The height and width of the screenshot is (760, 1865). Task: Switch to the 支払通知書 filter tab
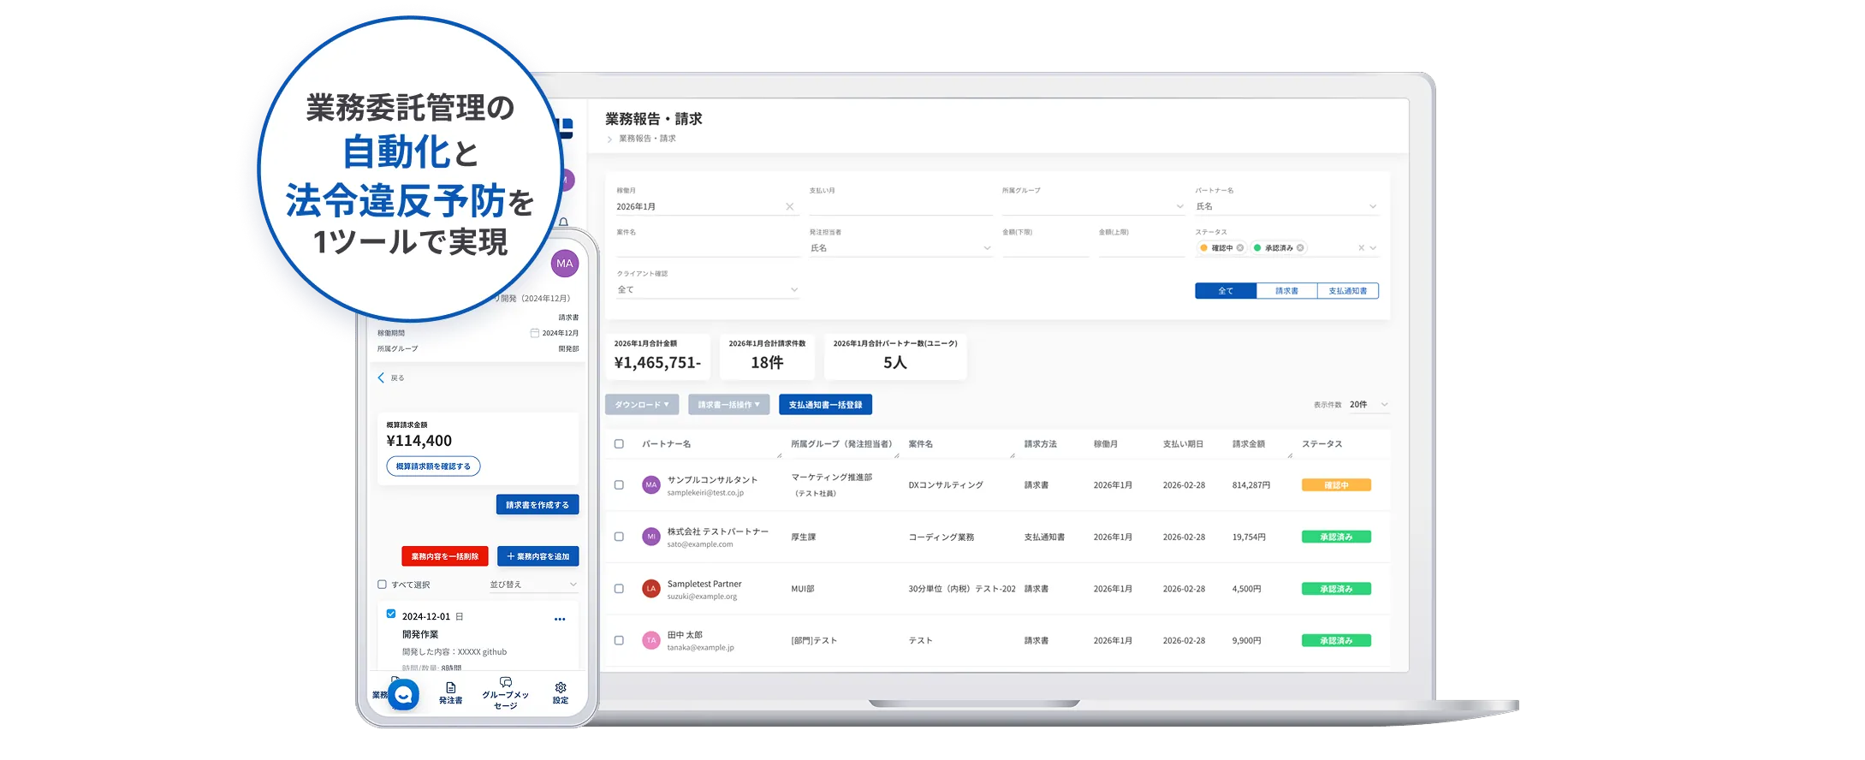[x=1347, y=291]
